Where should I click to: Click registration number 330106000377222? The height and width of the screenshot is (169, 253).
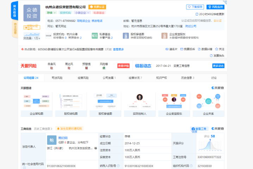point(209,157)
